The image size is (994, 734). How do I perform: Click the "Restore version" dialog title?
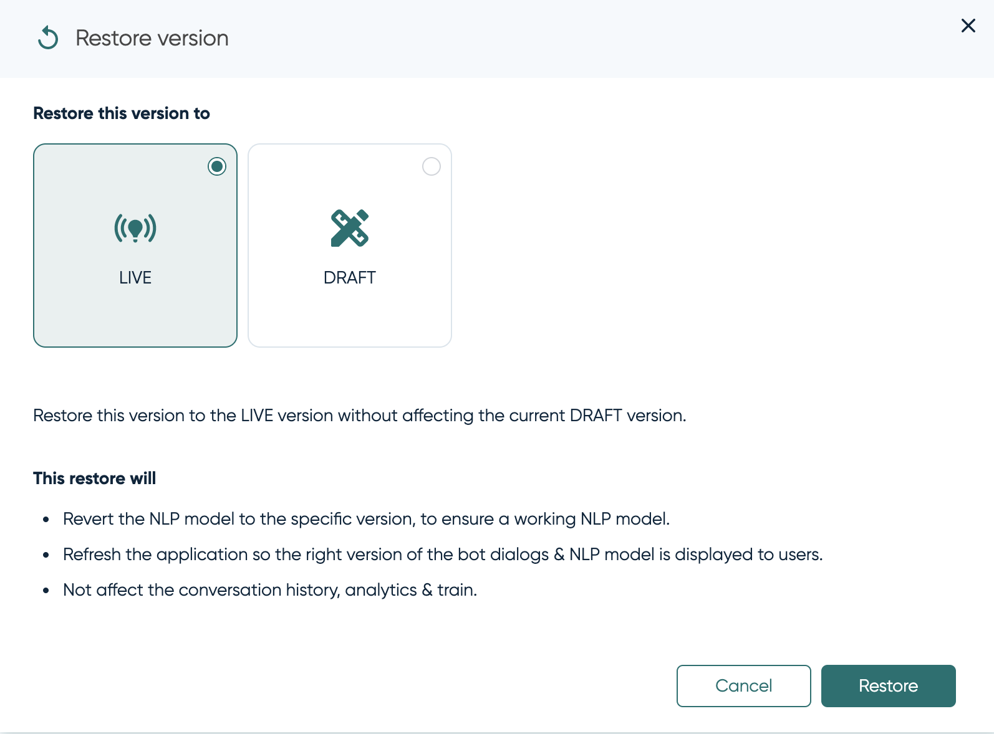152,38
